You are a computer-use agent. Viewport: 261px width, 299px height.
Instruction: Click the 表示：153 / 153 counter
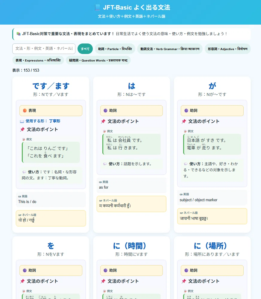(26, 70)
